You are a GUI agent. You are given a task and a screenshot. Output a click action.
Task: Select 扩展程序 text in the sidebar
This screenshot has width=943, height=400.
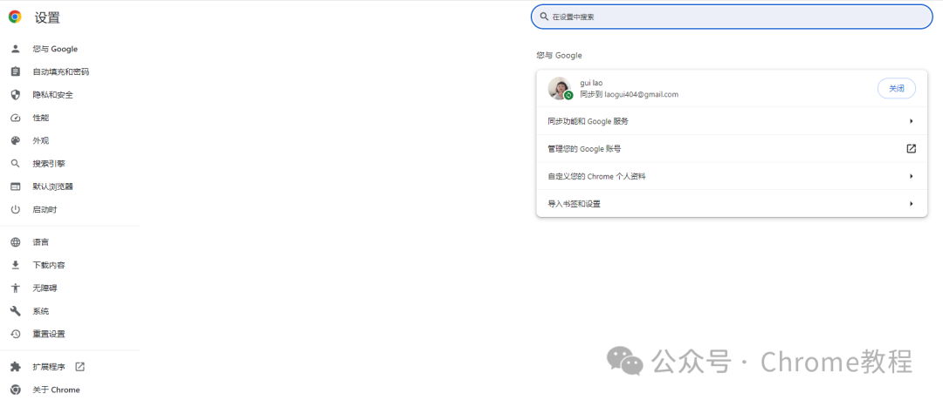pyautogui.click(x=49, y=367)
